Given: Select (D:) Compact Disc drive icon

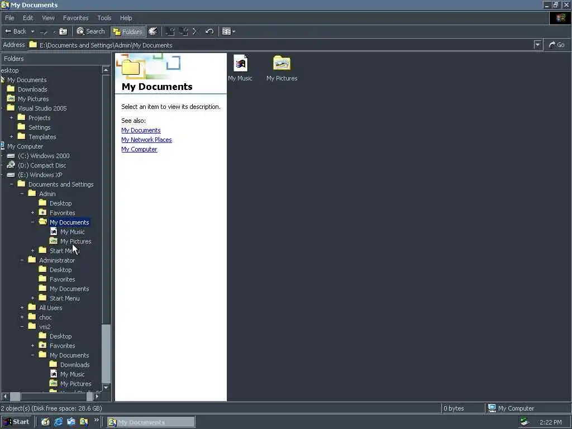Looking at the screenshot, I should coord(11,165).
